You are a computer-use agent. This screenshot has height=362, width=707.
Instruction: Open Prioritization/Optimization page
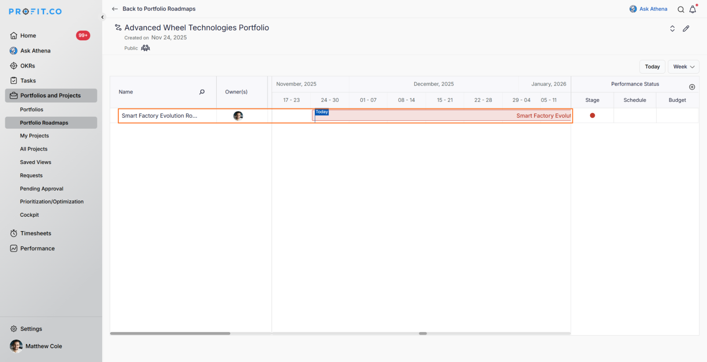(x=52, y=202)
